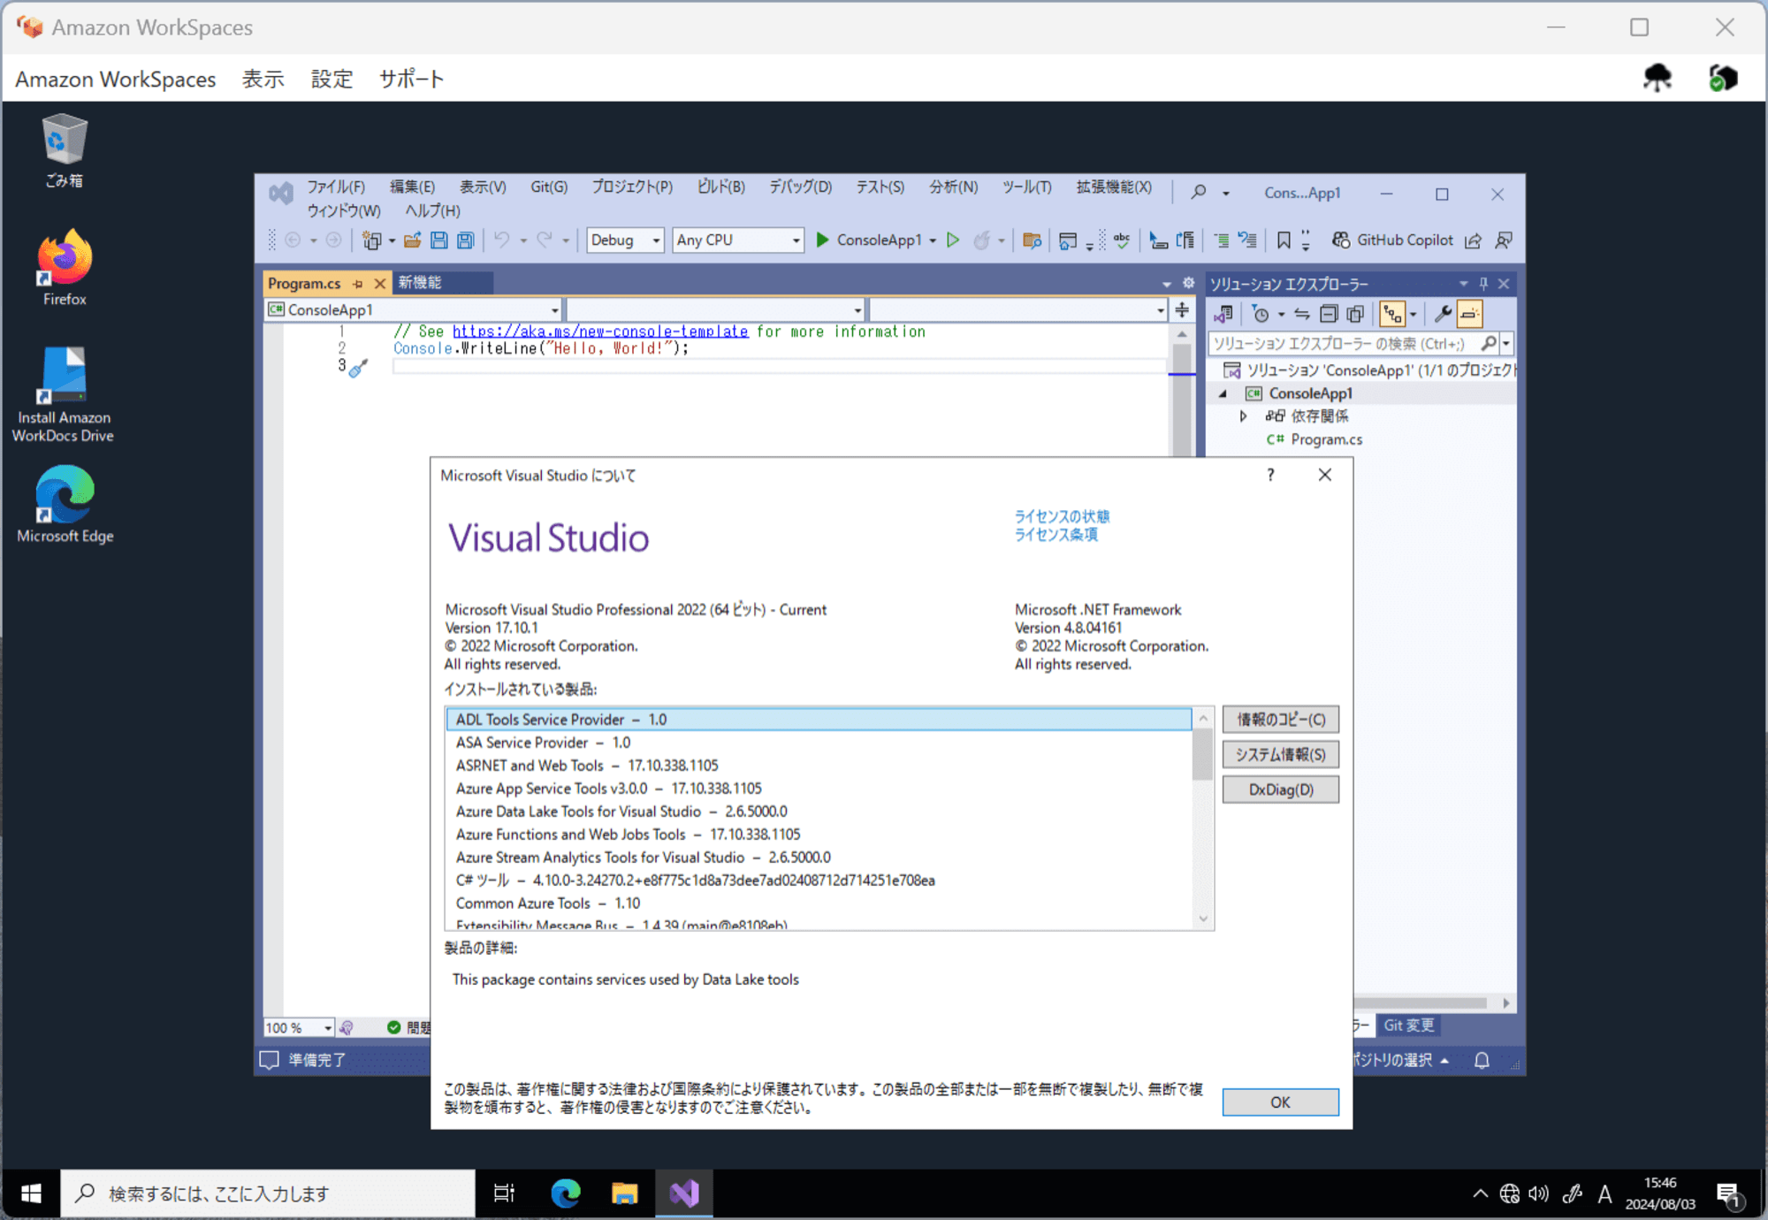Click Sync with Active Document arrows icon
The width and height of the screenshot is (1768, 1220).
pos(1301,314)
